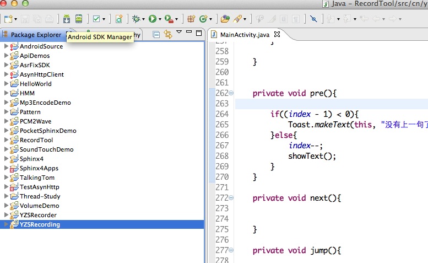The image size is (428, 263).
Task: Open the New wizard toolbar icon
Action: 8,19
